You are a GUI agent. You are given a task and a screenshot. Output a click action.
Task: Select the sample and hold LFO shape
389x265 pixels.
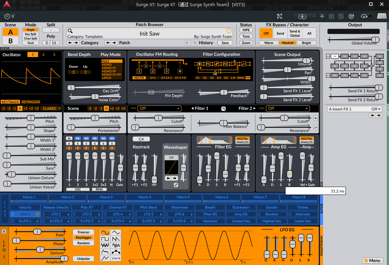pos(116,245)
